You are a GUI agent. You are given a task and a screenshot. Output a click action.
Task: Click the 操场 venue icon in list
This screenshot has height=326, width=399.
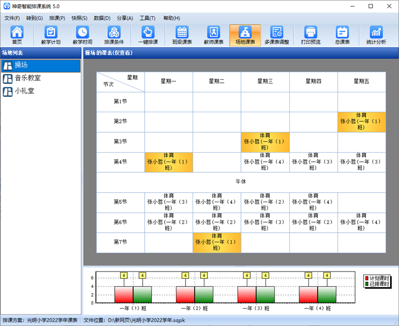coord(7,66)
